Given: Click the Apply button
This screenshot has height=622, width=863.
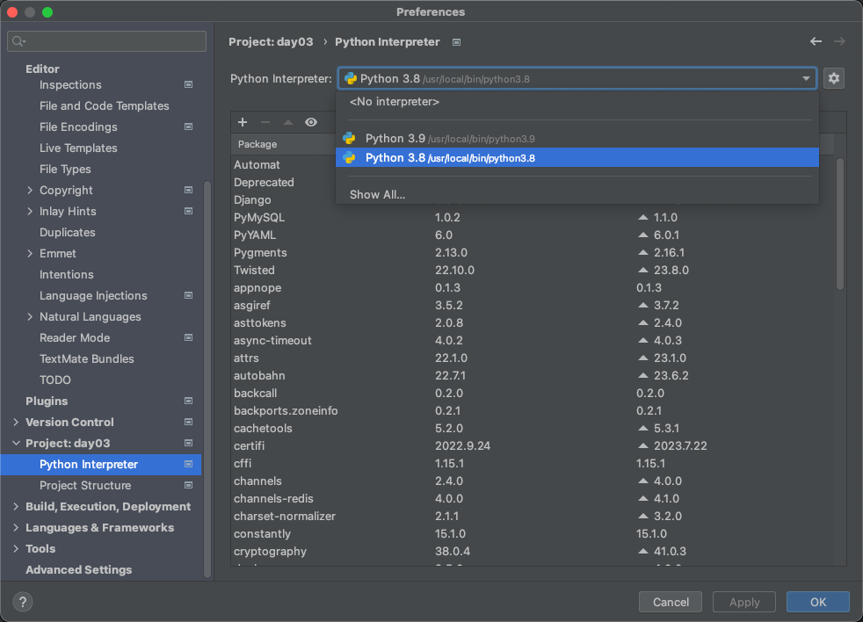Looking at the screenshot, I should [x=744, y=602].
